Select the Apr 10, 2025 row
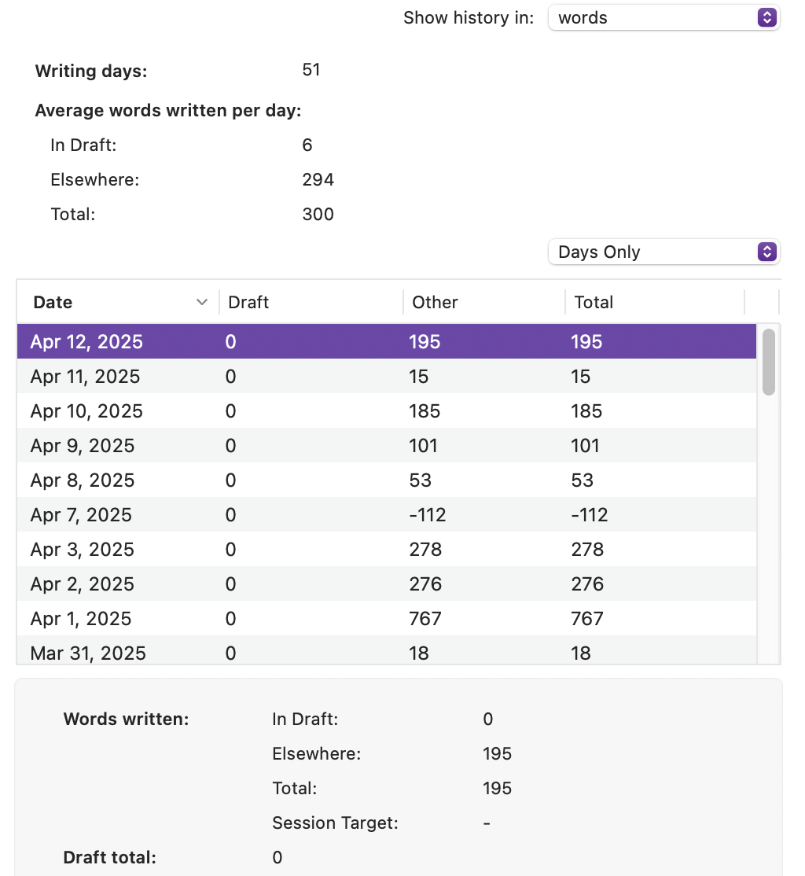 [387, 410]
